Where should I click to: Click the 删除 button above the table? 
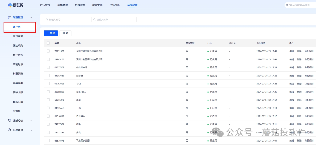[x=65, y=33]
